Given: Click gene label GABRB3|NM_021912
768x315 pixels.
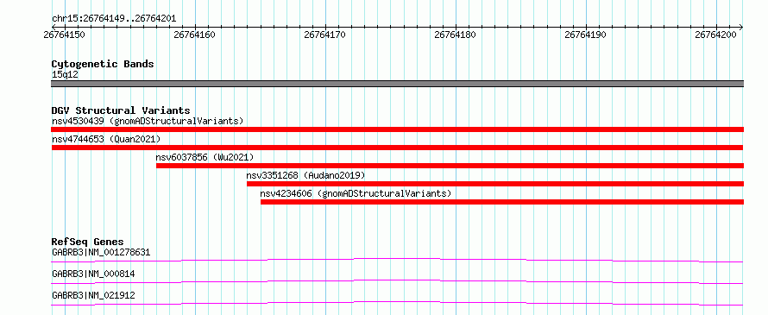Looking at the screenshot, I should click(x=93, y=295).
